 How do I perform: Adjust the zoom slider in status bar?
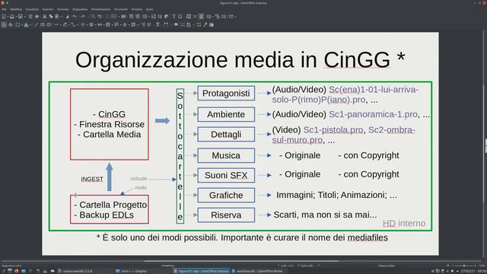[464, 266]
